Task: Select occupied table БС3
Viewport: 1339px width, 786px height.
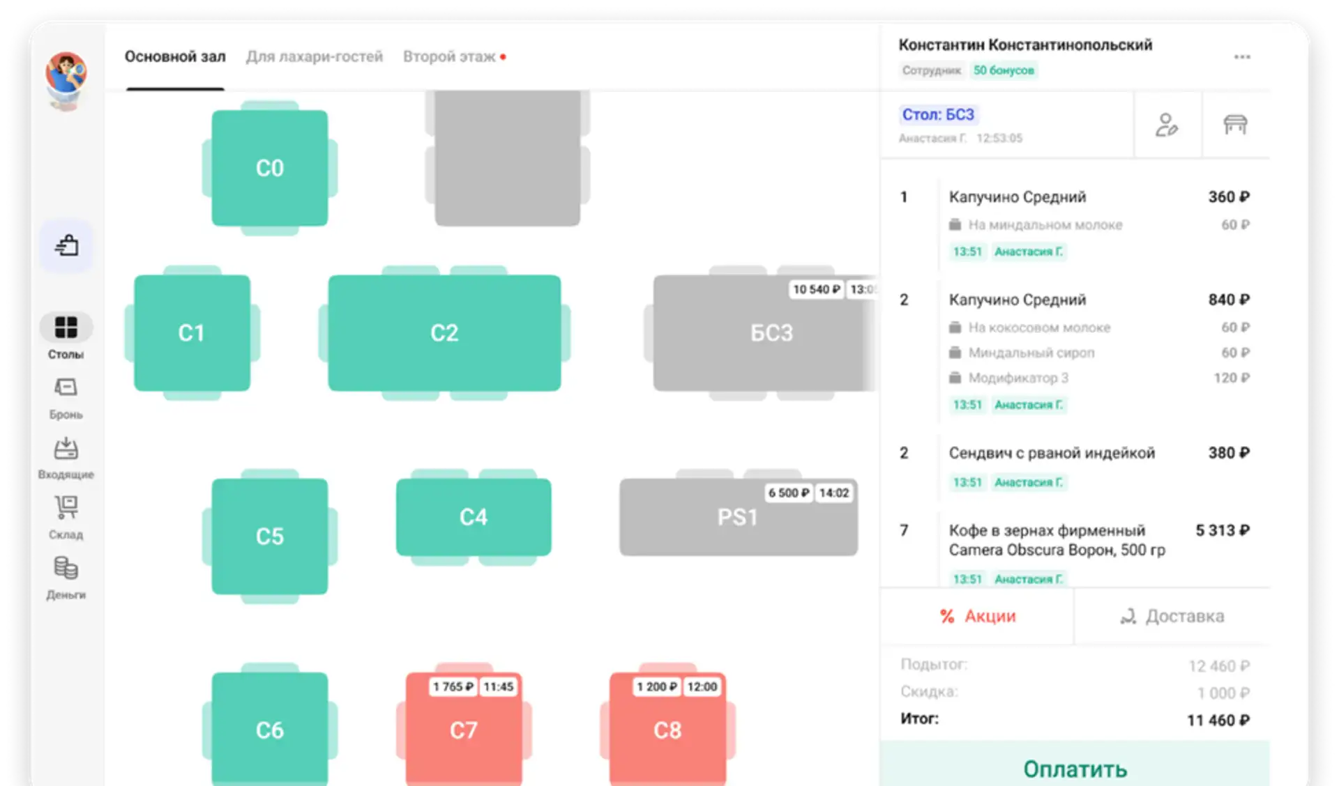Action: pos(764,333)
